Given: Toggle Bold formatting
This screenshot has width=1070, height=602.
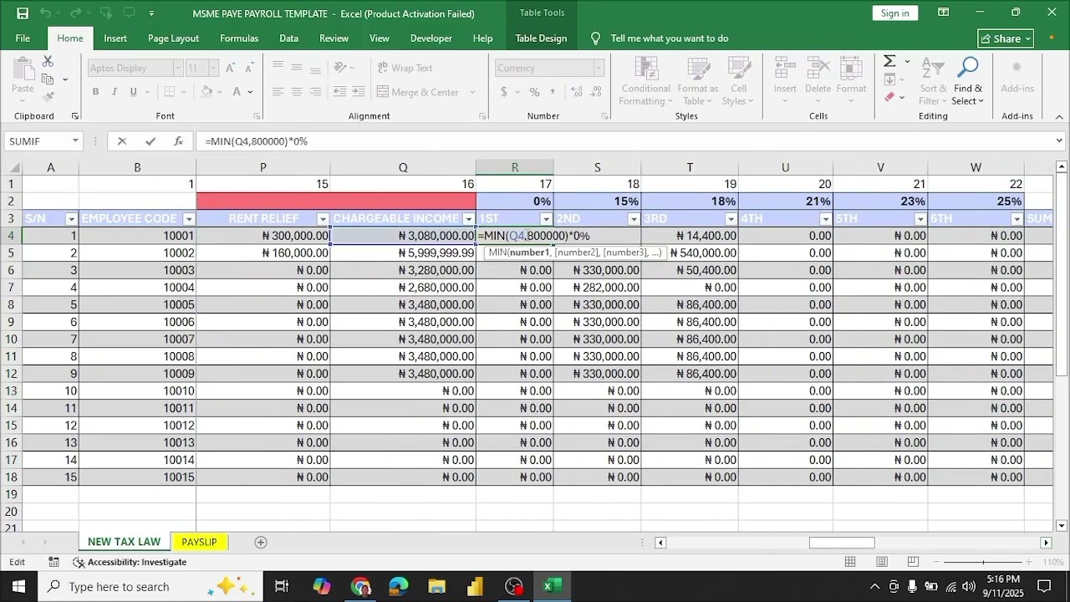Looking at the screenshot, I should tap(95, 92).
